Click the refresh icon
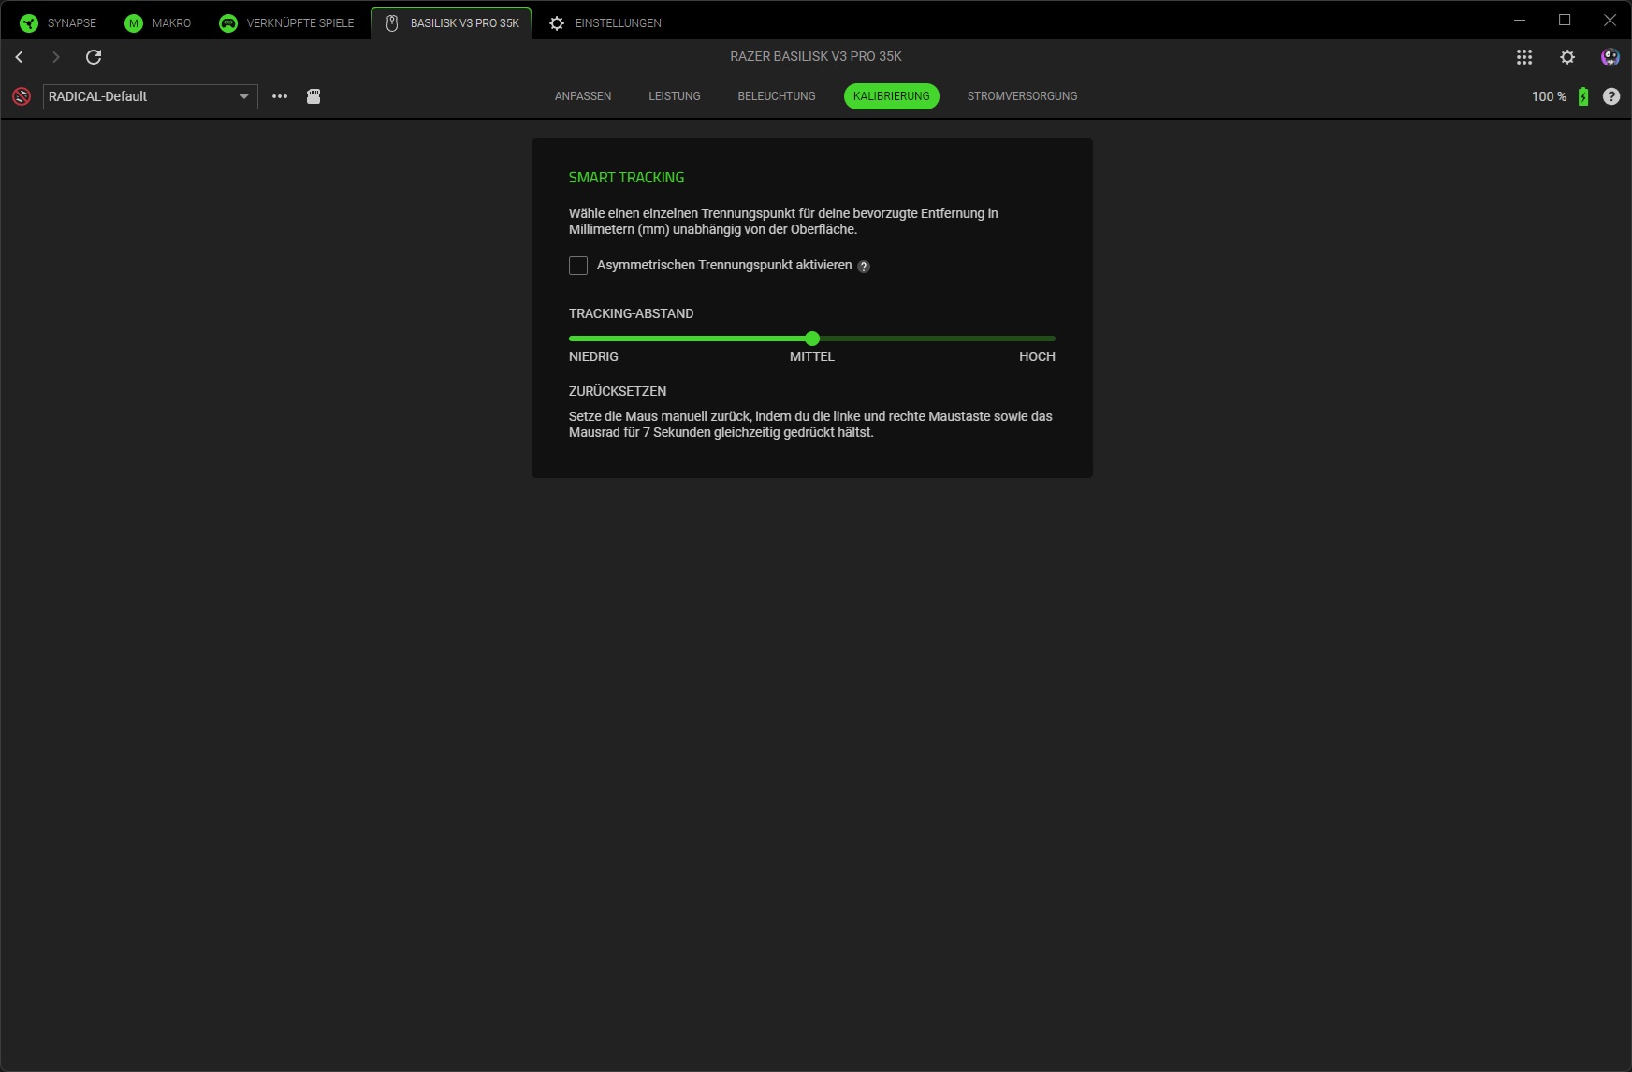1632x1072 pixels. [94, 57]
